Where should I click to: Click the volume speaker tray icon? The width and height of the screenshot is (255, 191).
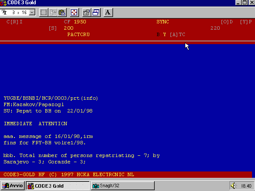pos(233,186)
